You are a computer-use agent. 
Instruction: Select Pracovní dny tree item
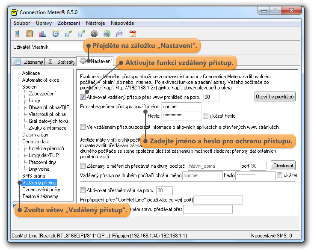coord(42,162)
